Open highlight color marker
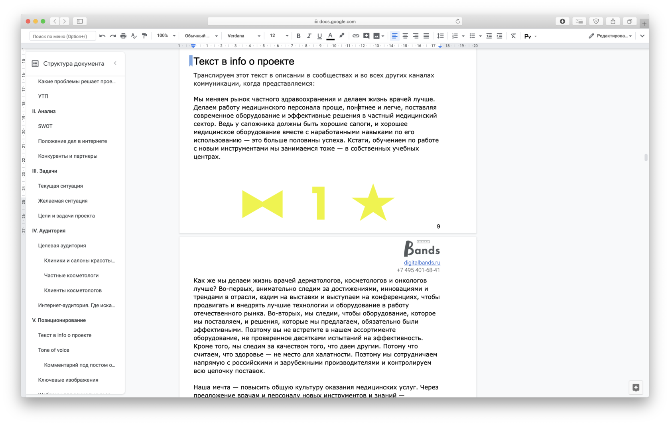This screenshot has width=670, height=425. [x=342, y=36]
